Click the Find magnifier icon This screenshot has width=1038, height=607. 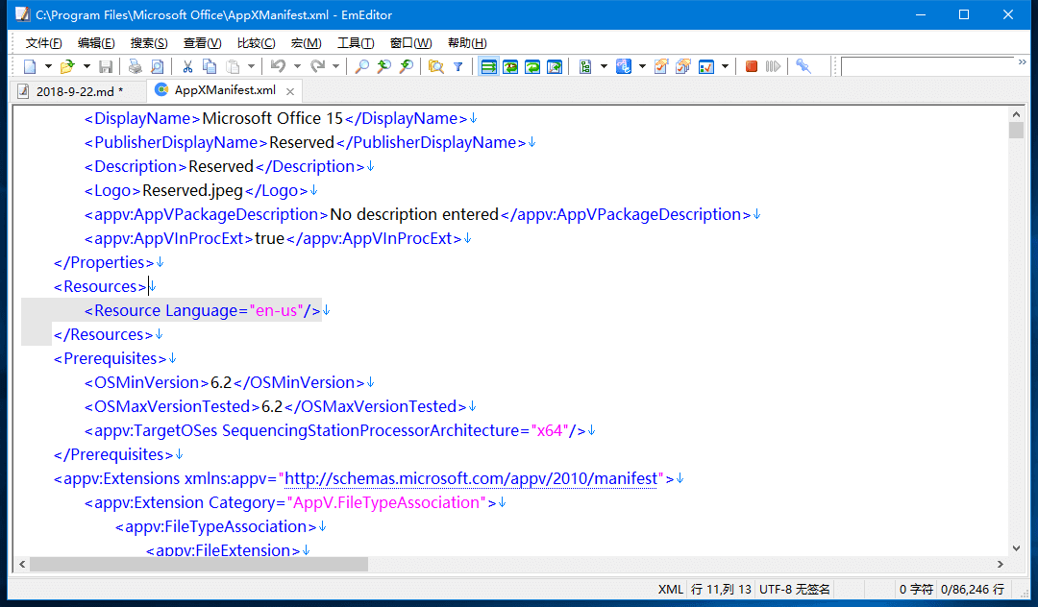[x=361, y=66]
